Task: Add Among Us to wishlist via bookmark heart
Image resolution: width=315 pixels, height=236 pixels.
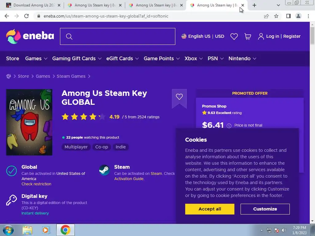Action: pos(179,97)
